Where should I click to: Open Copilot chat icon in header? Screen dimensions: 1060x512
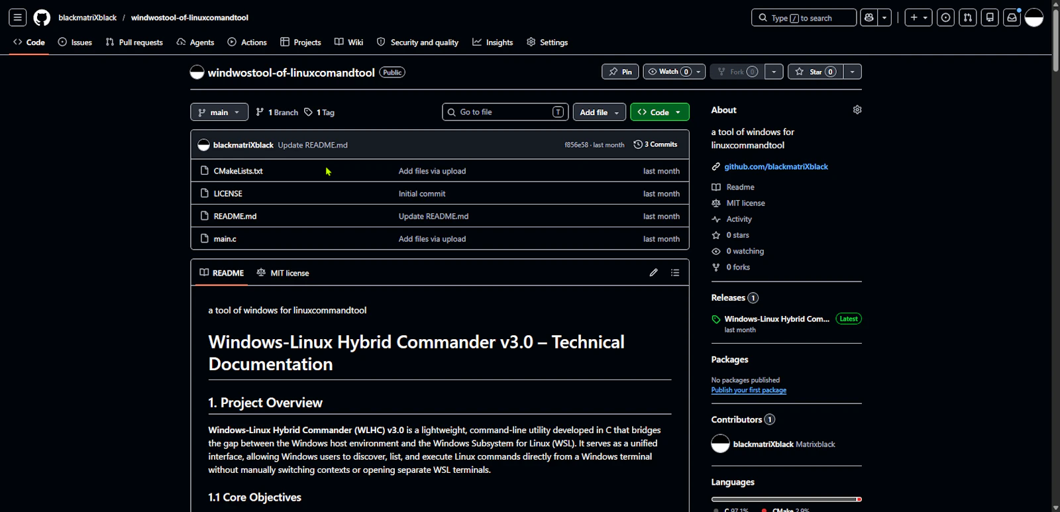[869, 18]
